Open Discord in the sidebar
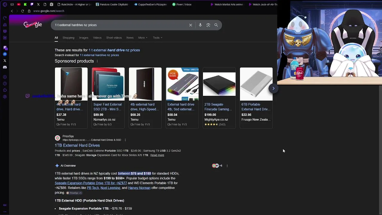This screenshot has height=215, width=382. [5, 67]
